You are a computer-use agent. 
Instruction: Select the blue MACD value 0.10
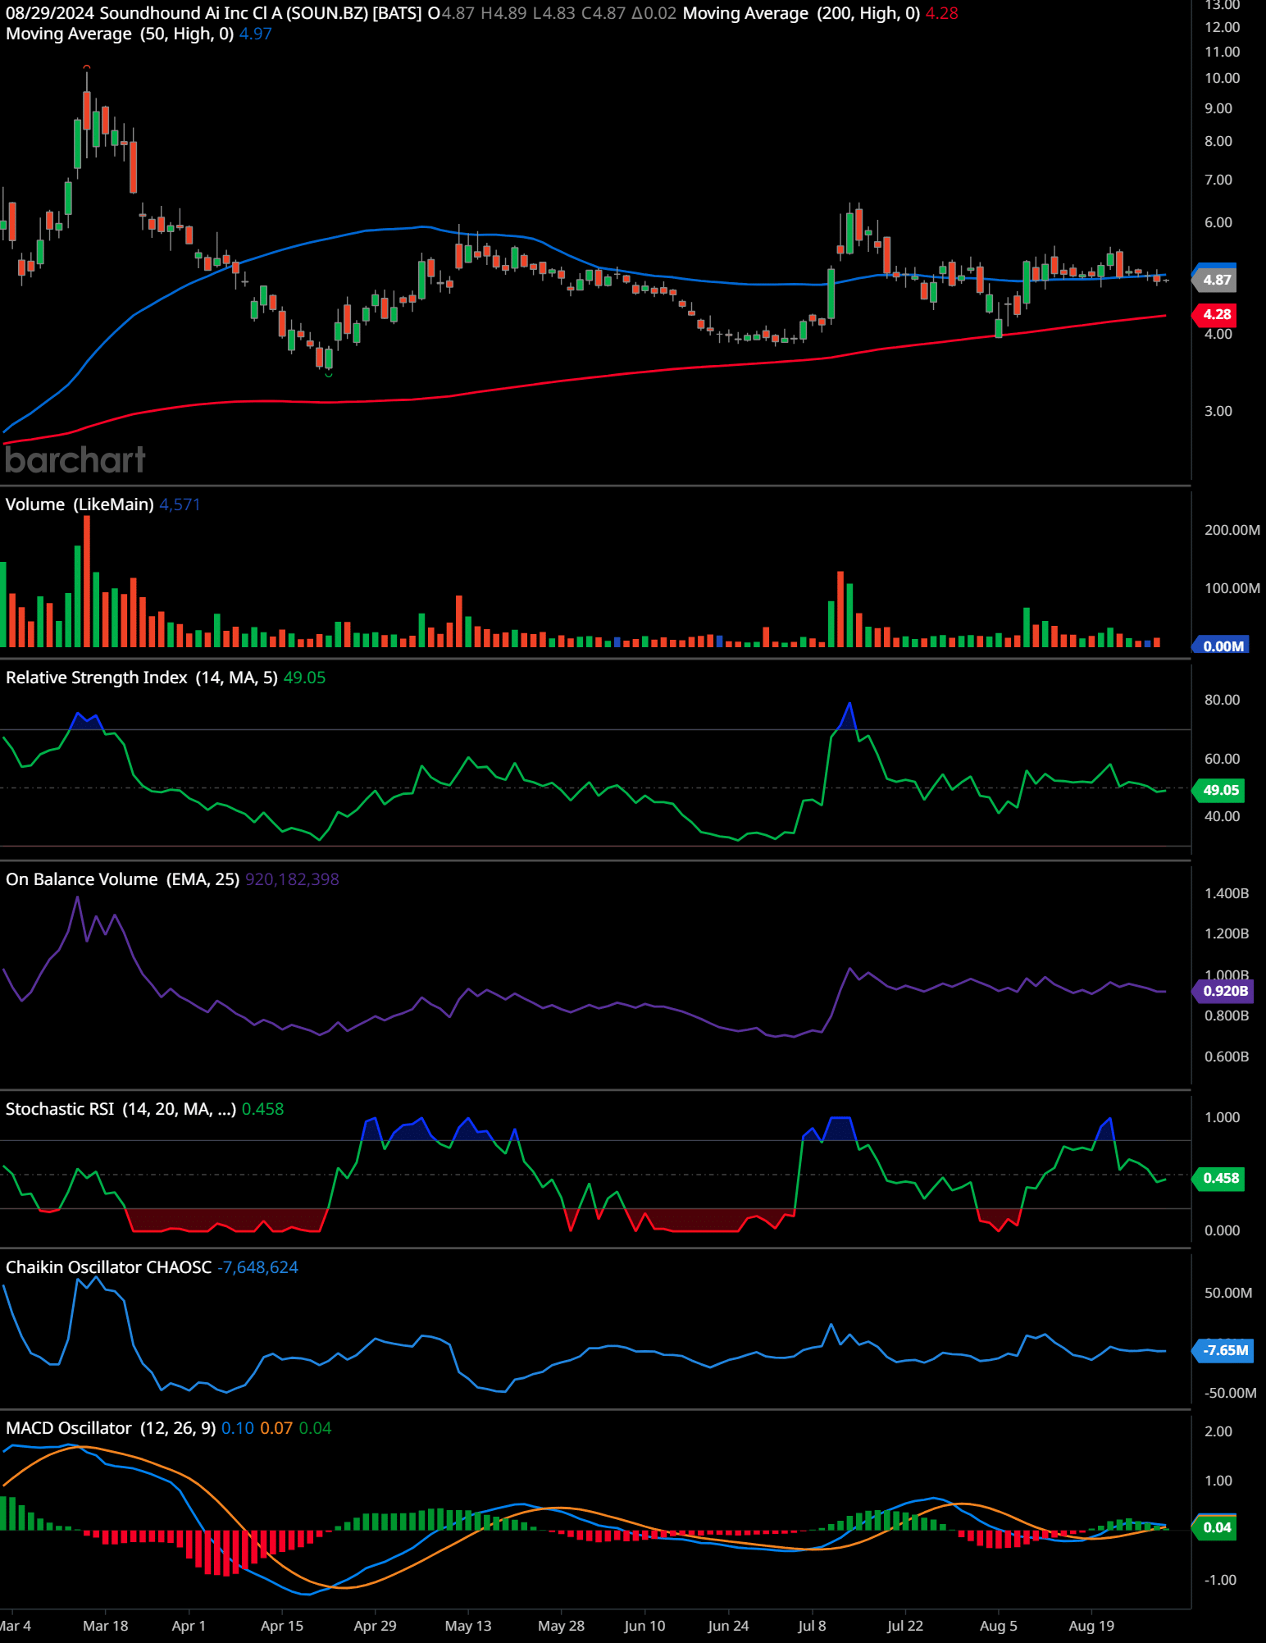(238, 1428)
